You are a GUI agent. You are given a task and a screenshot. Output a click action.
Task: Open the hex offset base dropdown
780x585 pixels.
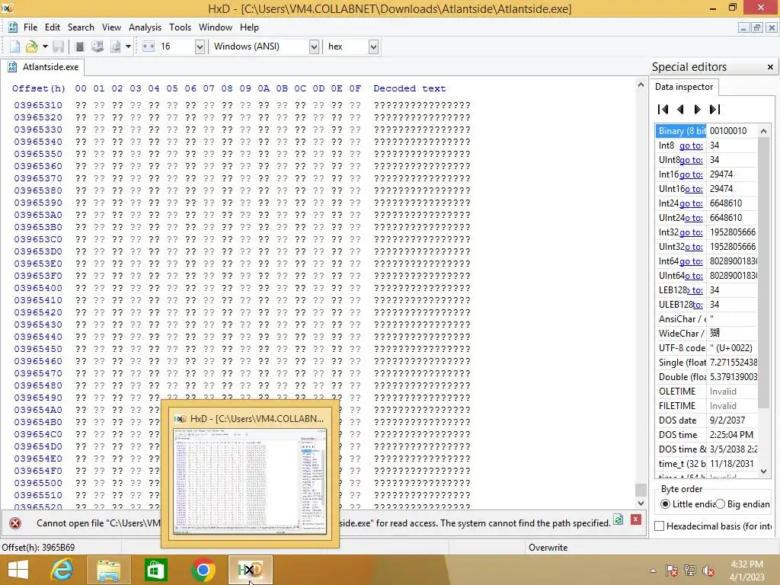point(373,46)
